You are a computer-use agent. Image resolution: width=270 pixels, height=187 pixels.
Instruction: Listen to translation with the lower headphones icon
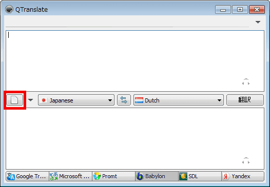pyautogui.click(x=246, y=160)
